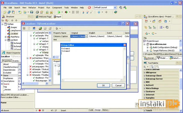Click Tool Palette vertical scrollbar thumb
Screen dimensions: 183x113
[x=181, y=84]
